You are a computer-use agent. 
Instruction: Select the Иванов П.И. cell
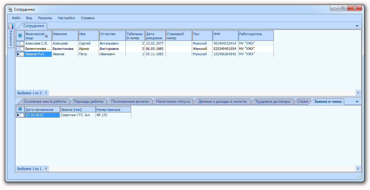coord(38,54)
